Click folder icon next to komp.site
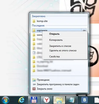99x104 pixels. point(34,21)
